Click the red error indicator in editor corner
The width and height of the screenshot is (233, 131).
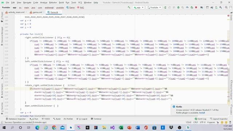point(228,16)
